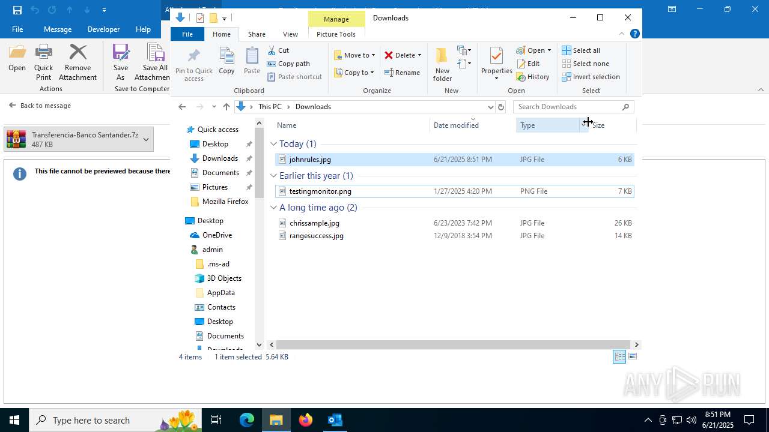Open Microsoft Edge from taskbar
This screenshot has width=769, height=432.
247,420
